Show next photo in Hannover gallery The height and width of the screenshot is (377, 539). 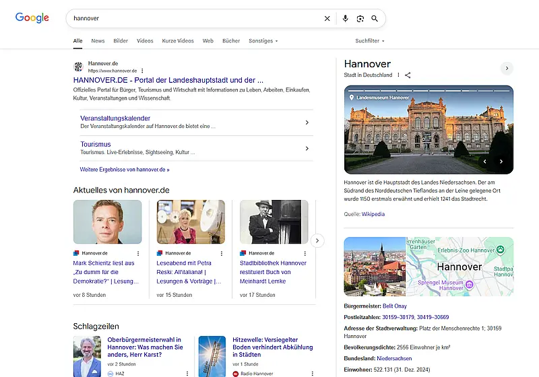pos(501,162)
